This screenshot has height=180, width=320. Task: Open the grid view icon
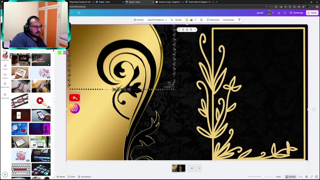pos(306,177)
